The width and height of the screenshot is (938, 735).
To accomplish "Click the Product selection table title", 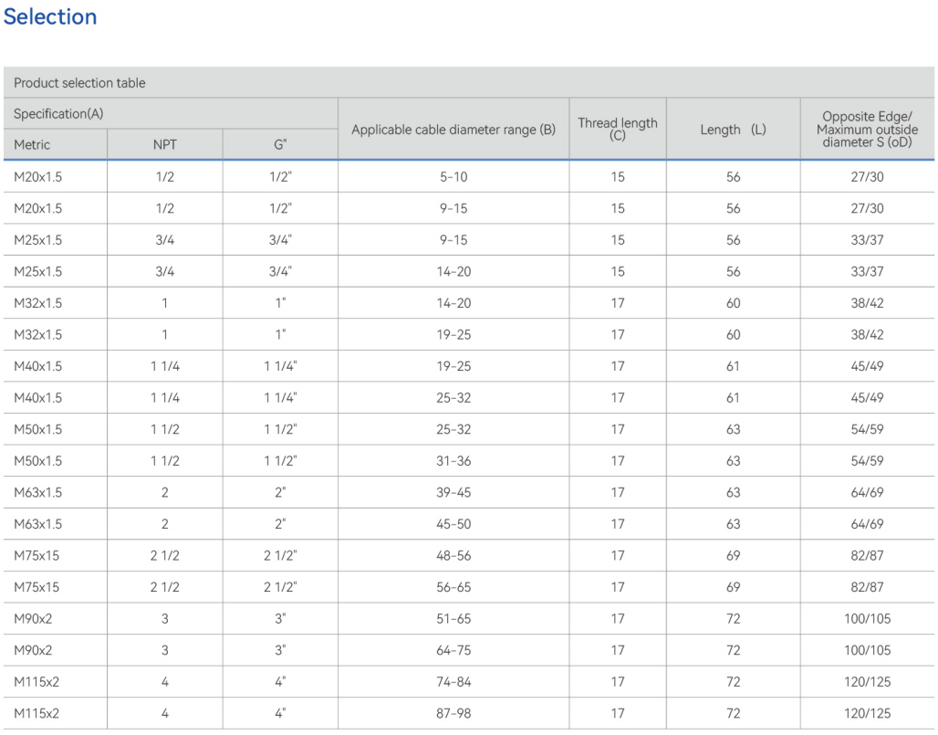I will pyautogui.click(x=79, y=83).
